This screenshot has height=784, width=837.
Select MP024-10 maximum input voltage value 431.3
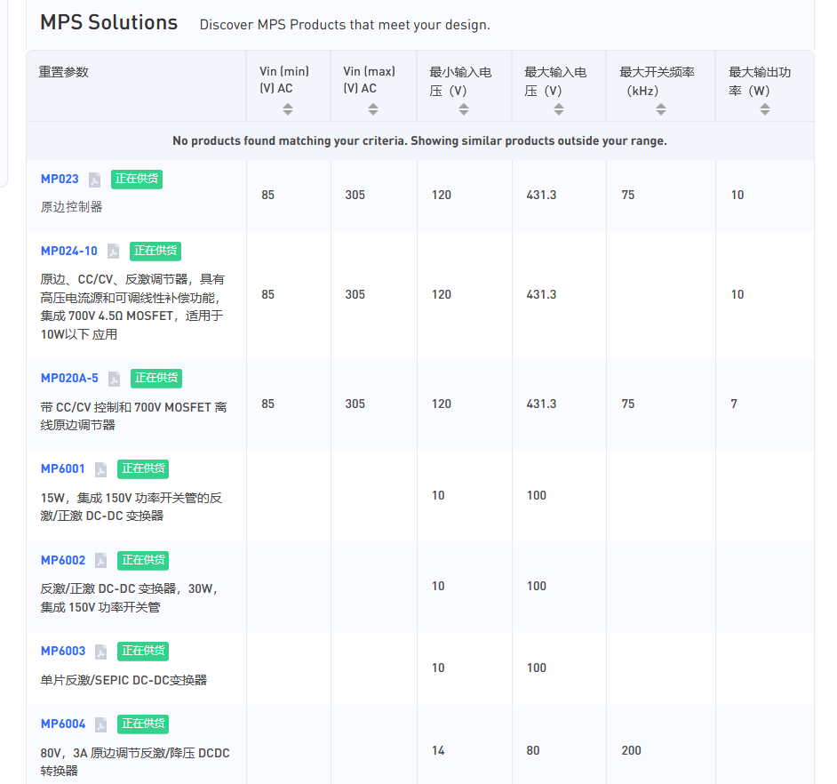pos(541,294)
